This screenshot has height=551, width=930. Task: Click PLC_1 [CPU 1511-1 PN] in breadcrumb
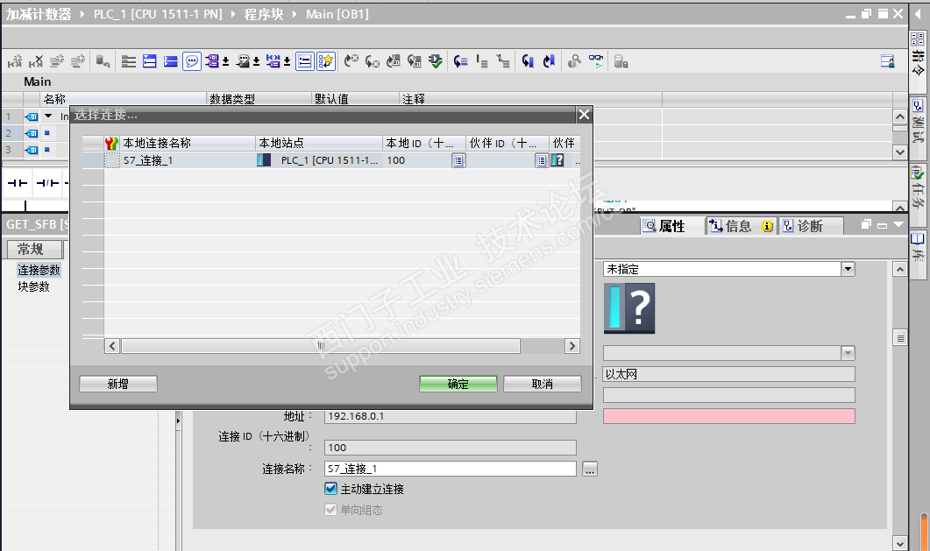158,14
